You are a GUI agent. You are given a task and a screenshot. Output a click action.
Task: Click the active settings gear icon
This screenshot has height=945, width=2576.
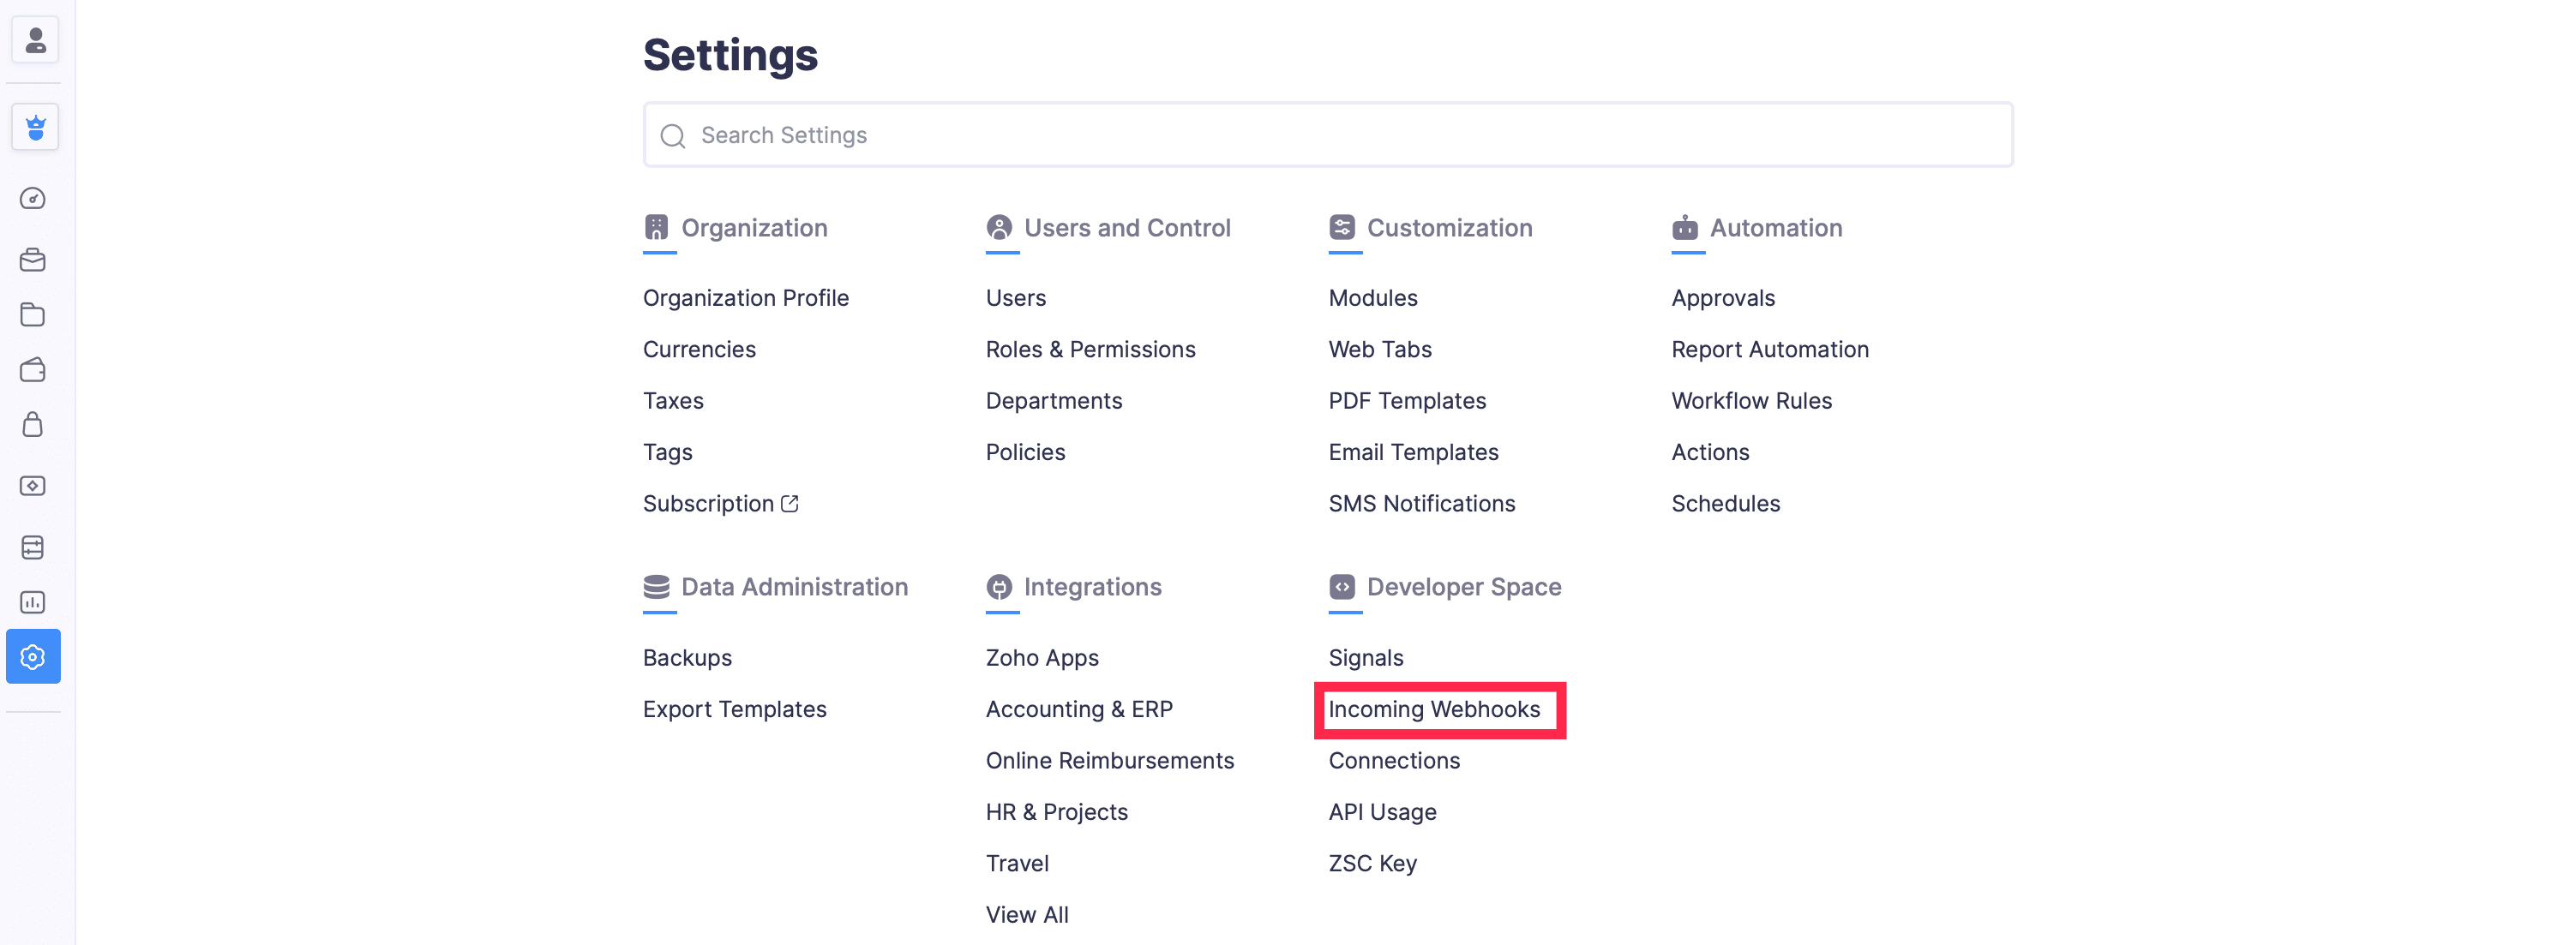(x=33, y=656)
